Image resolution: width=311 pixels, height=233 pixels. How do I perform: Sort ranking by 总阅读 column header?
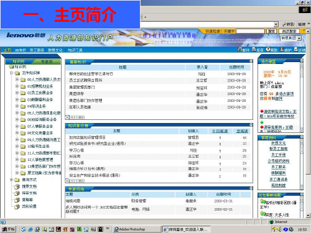pos(243,131)
